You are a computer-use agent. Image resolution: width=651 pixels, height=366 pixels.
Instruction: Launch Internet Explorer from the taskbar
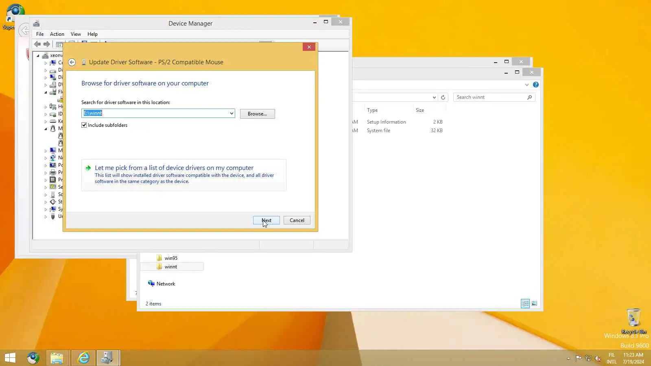coord(83,358)
